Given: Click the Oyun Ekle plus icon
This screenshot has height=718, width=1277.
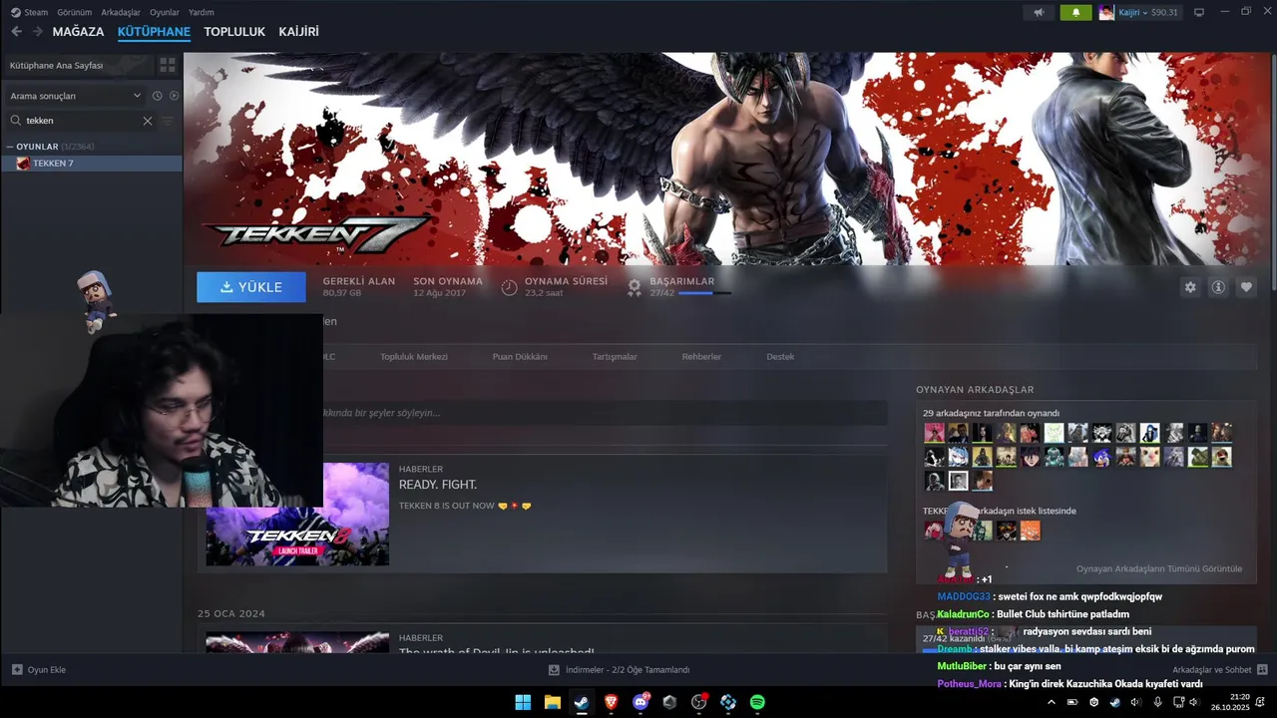Looking at the screenshot, I should (17, 670).
